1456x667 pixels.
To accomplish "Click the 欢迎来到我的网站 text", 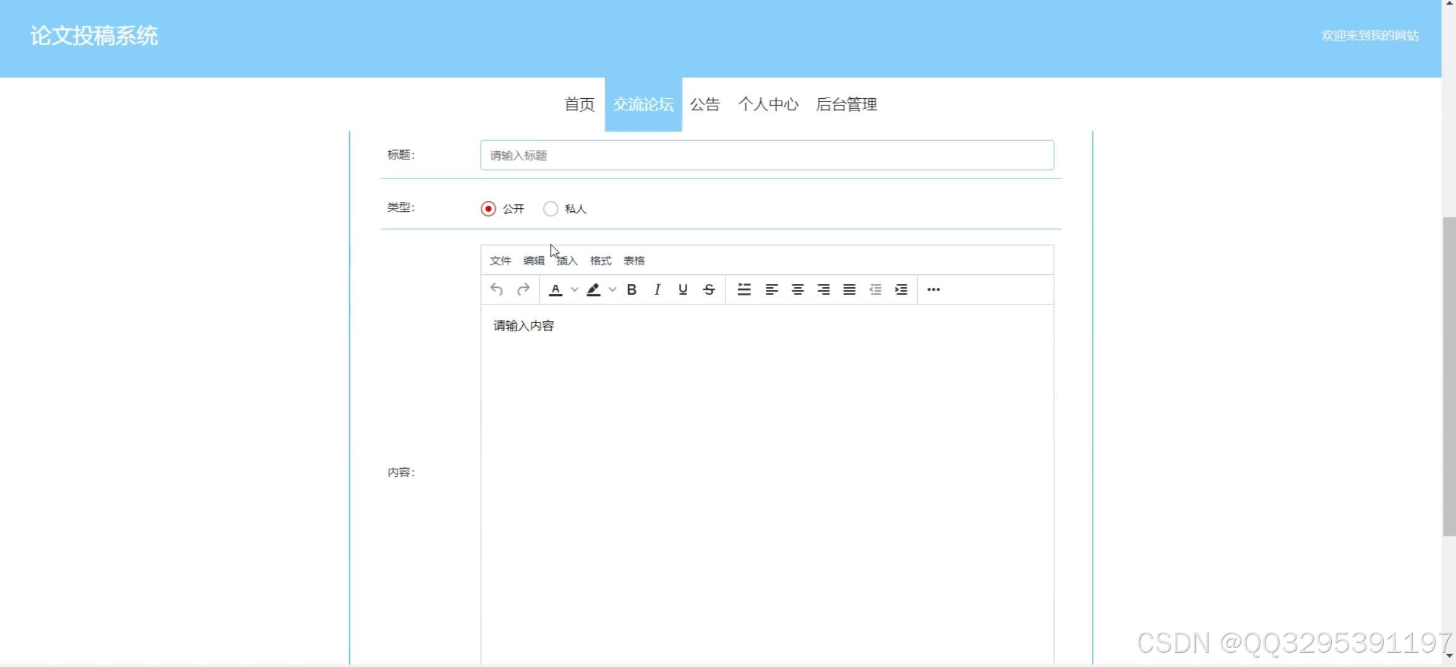I will 1370,36.
